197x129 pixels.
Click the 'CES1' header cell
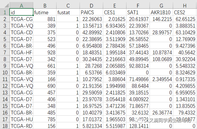[x=115, y=12]
